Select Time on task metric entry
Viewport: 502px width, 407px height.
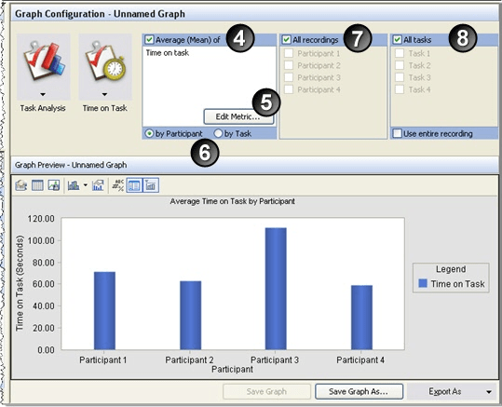[x=168, y=53]
